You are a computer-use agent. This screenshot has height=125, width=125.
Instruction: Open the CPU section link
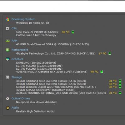click(x=14, y=28)
